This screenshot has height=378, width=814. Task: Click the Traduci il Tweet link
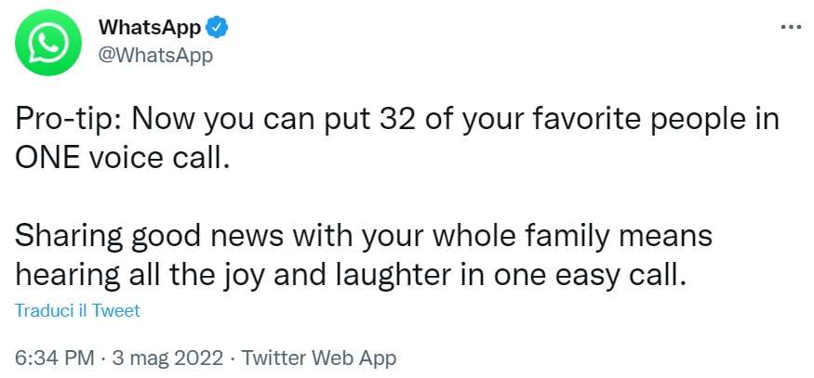click(x=77, y=310)
